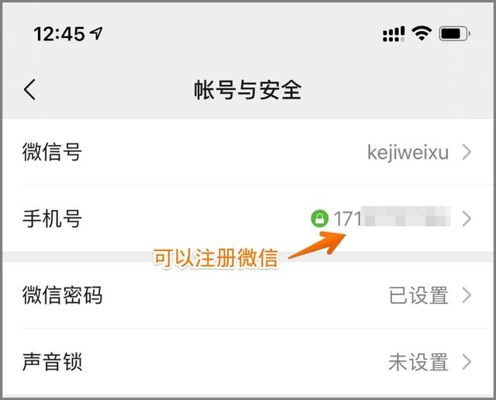Tap the battery indicator icon
This screenshot has height=400, width=496.
click(455, 33)
